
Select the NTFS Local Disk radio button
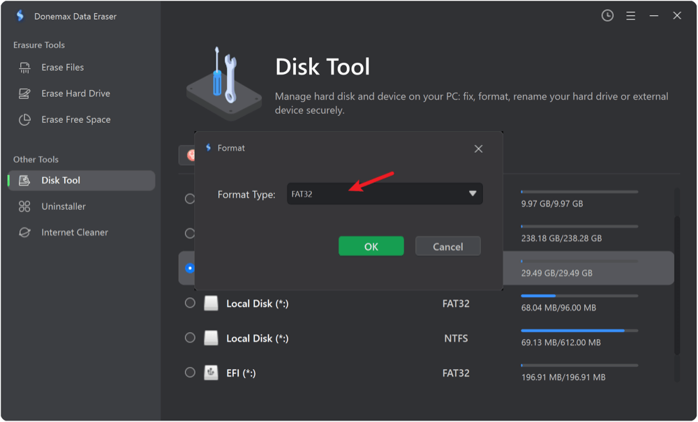(x=189, y=338)
